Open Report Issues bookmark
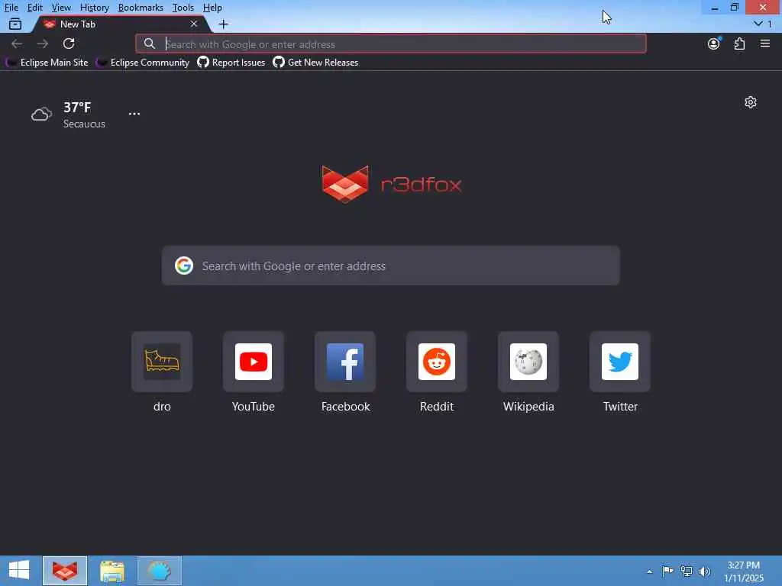The height and width of the screenshot is (586, 782). coord(231,63)
